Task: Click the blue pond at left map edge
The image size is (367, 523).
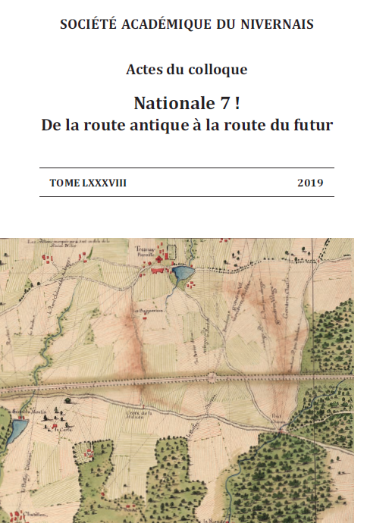Action: (17, 431)
